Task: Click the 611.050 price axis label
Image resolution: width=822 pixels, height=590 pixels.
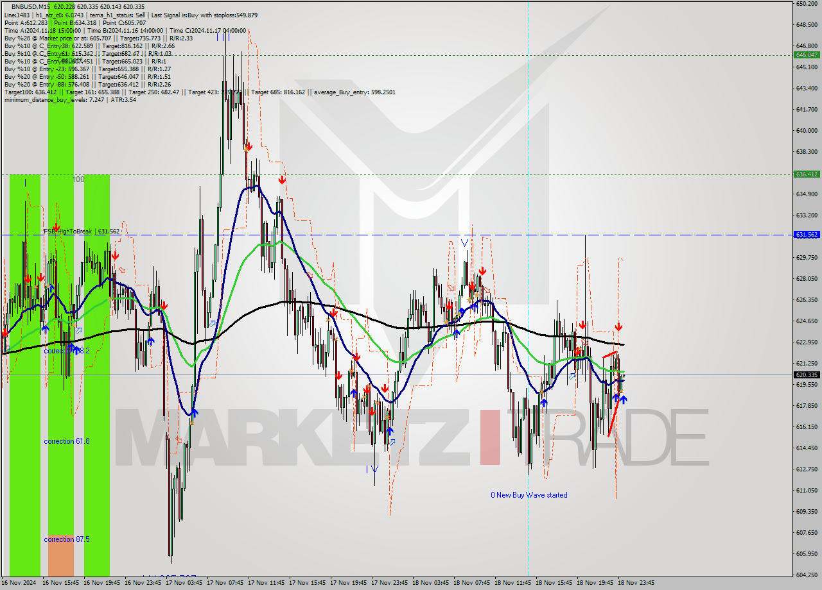Action: pyautogui.click(x=806, y=491)
